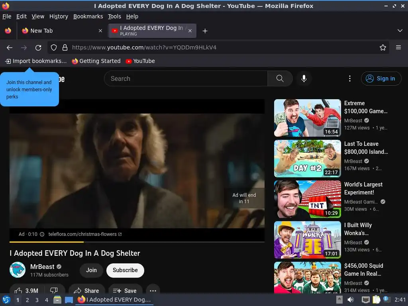The height and width of the screenshot is (306, 408).
Task: Save the video to a playlist
Action: click(125, 290)
